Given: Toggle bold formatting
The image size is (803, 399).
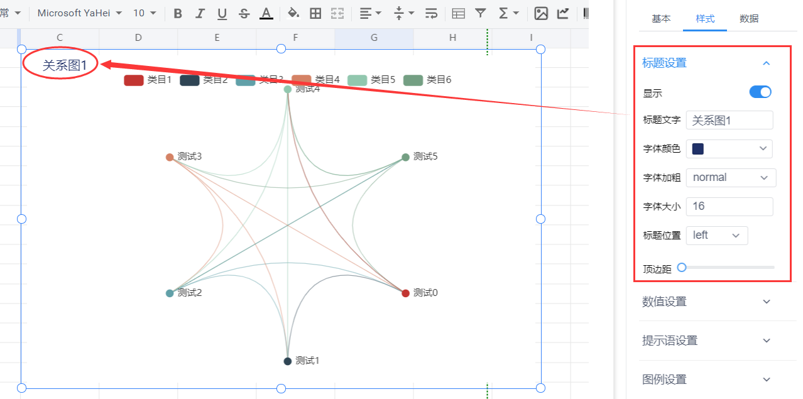Looking at the screenshot, I should coord(178,13).
